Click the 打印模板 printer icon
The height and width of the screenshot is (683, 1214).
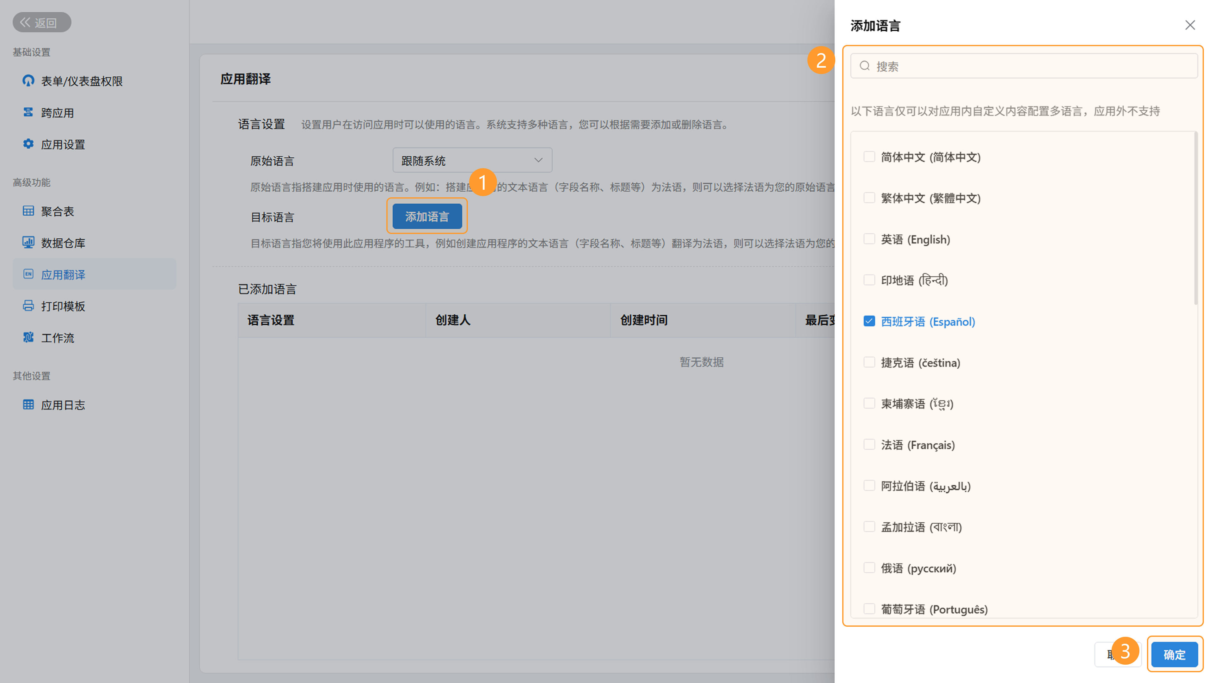28,305
